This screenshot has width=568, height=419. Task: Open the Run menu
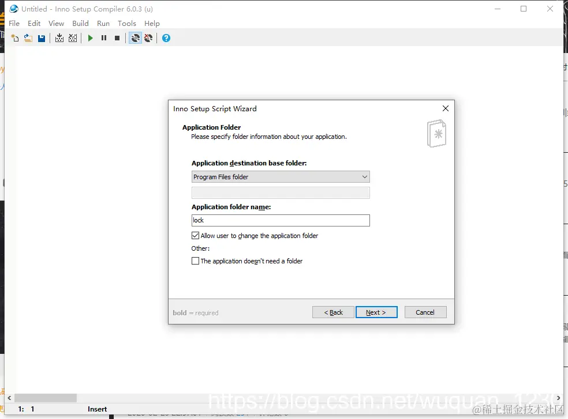coord(103,24)
